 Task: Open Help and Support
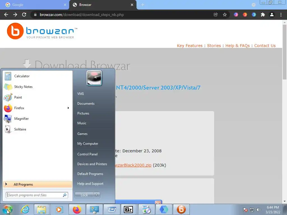91,184
